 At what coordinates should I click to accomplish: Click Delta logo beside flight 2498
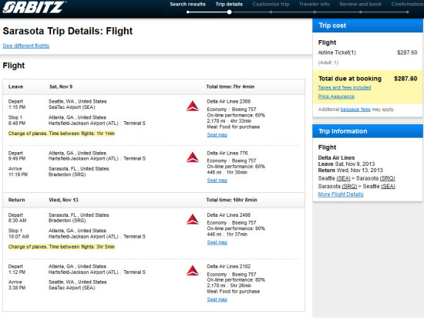(x=193, y=219)
